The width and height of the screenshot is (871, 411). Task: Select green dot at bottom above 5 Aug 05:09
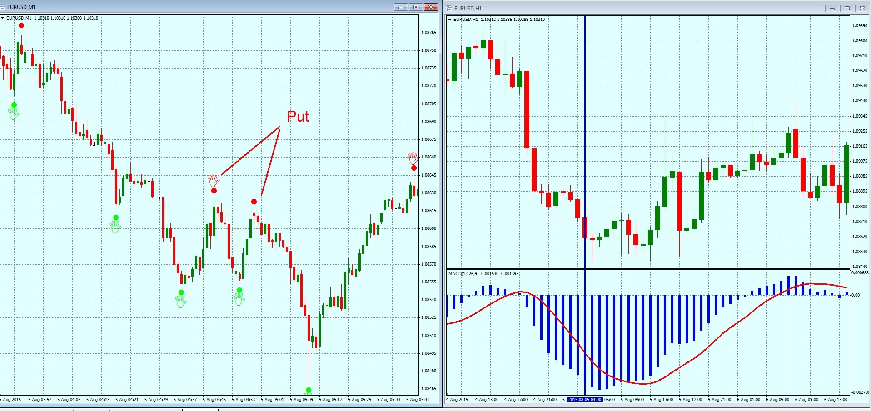coord(309,390)
